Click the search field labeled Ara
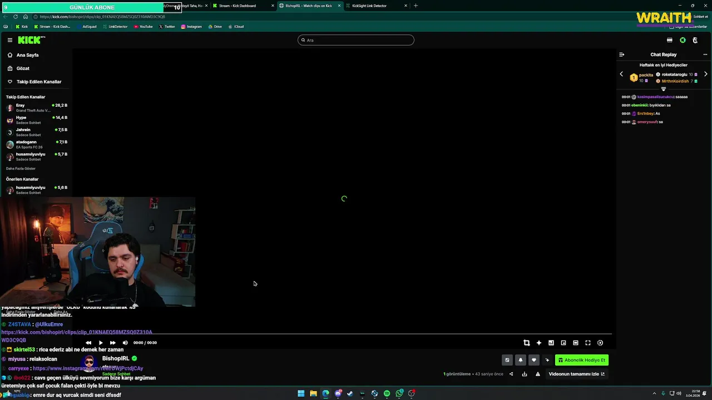This screenshot has height=400, width=712. coord(356,40)
